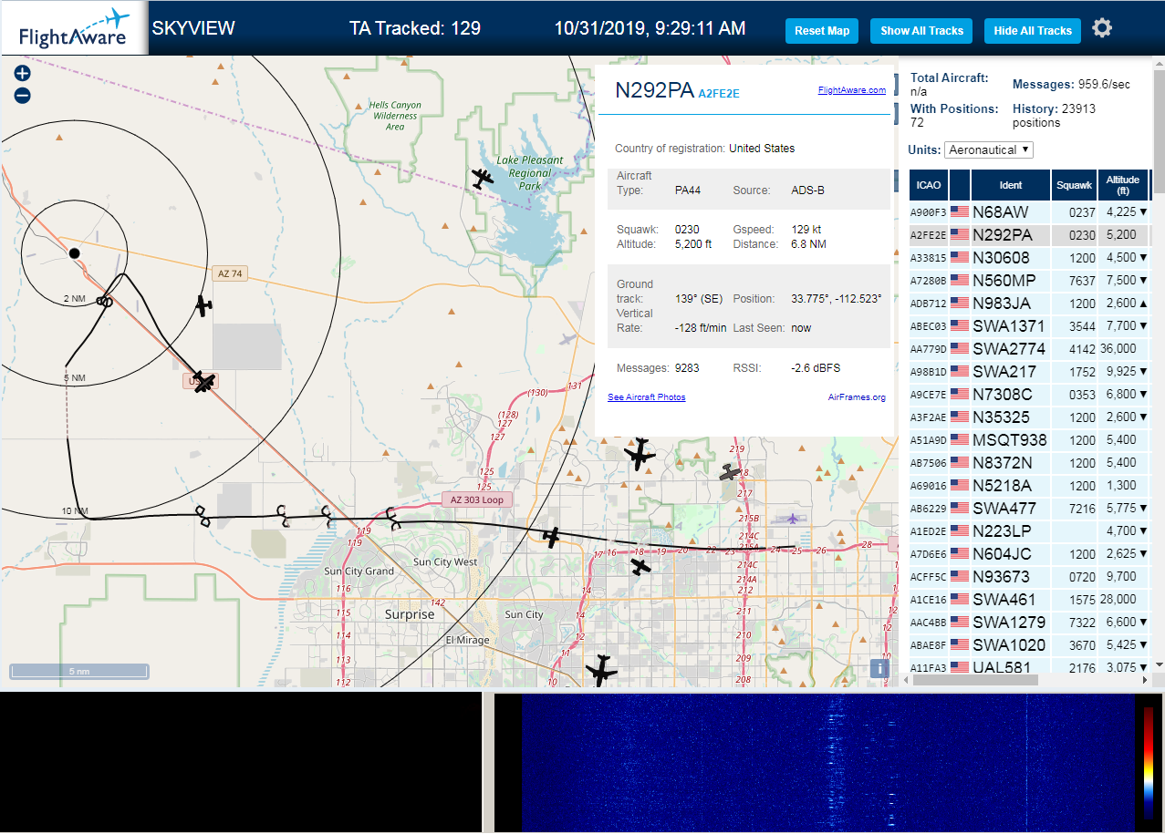Screen dimensions: 1165x834
Task: Select the N223LP aircraft row
Action: (x=1029, y=530)
